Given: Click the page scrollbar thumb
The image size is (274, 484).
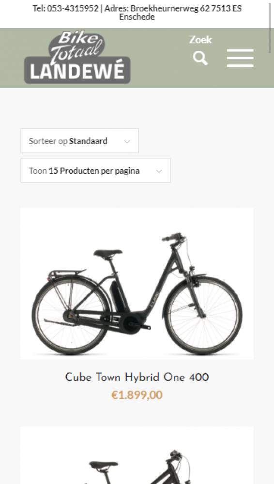Looking at the screenshot, I should [270, 28].
